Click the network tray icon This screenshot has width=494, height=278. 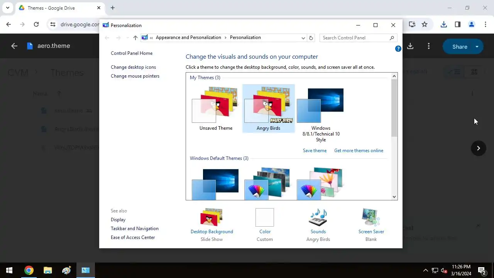(x=435, y=270)
